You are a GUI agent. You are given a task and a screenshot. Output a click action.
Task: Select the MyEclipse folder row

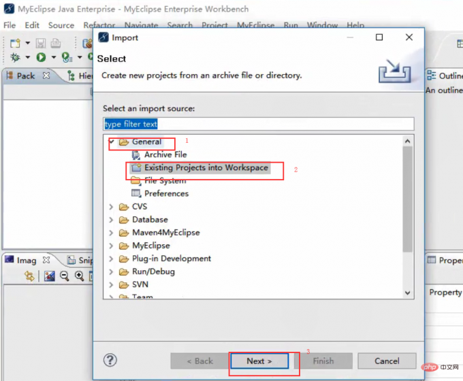coord(151,246)
